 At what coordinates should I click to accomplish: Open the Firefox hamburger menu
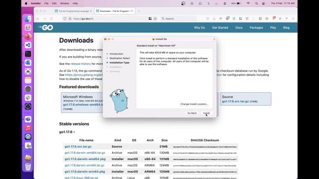tap(293, 19)
